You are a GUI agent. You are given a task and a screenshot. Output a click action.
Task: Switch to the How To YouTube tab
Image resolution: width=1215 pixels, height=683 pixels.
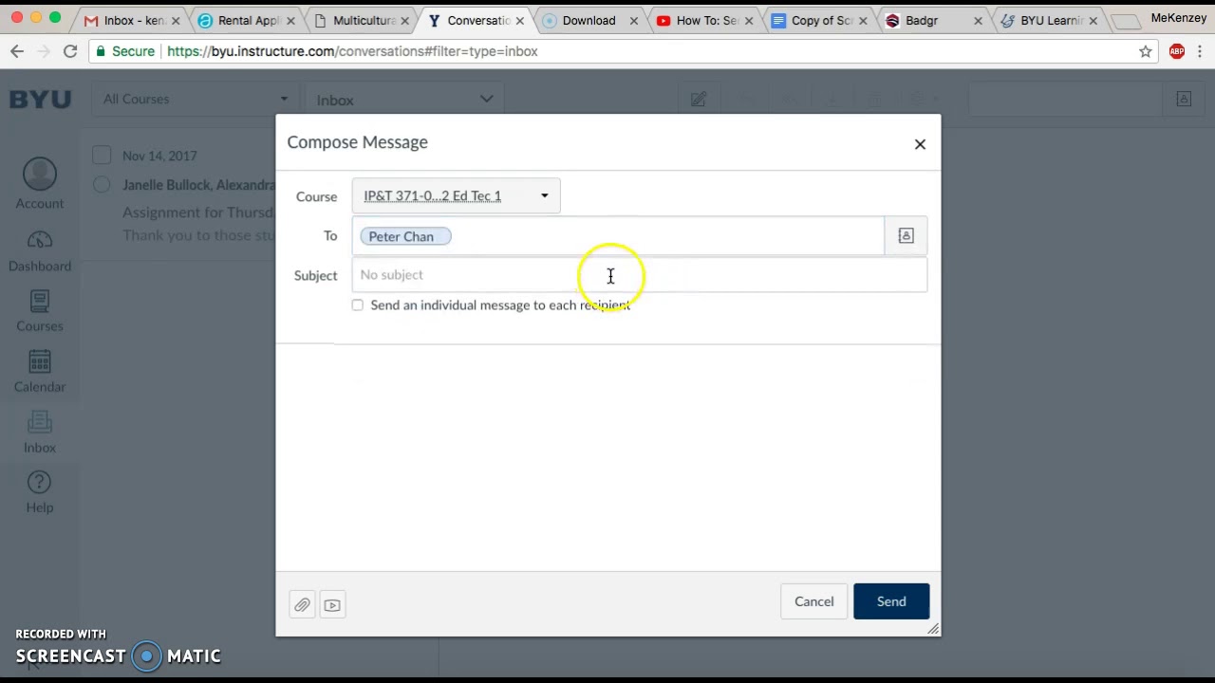tap(706, 20)
